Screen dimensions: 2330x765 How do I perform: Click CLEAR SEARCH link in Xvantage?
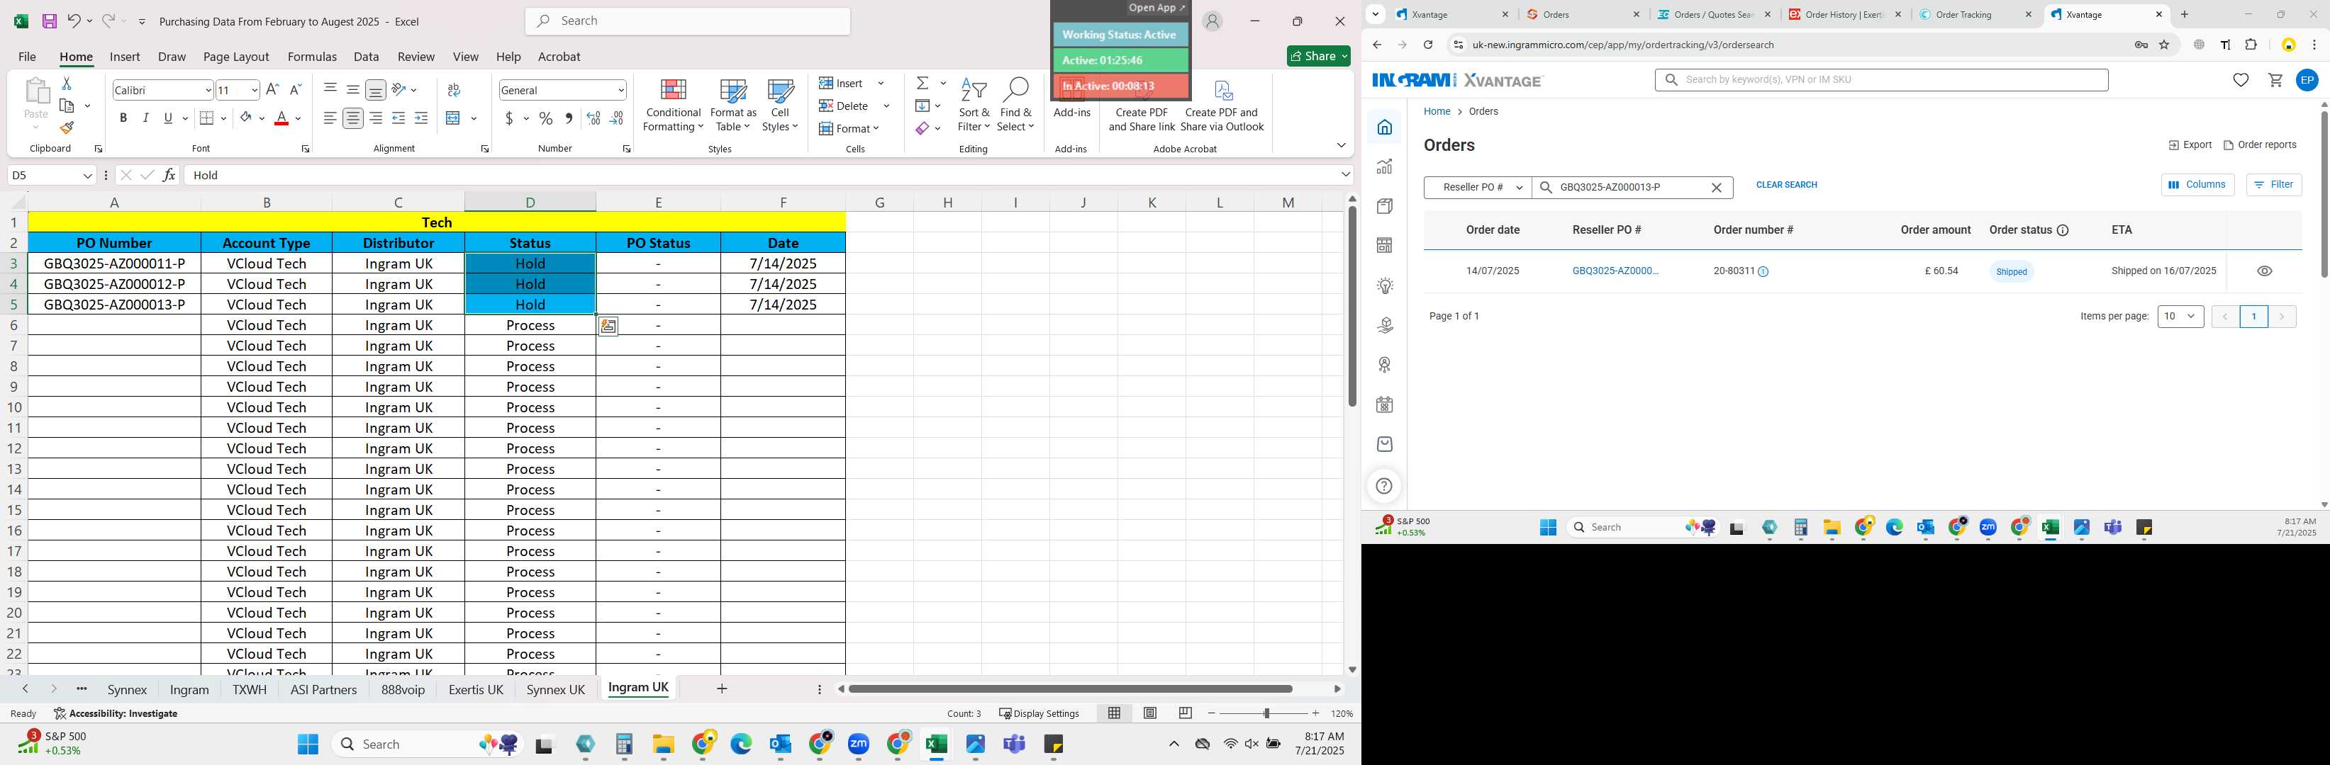coord(1786,185)
